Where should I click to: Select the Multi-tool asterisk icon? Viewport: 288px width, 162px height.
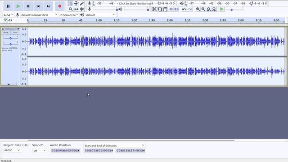[x=82, y=9]
